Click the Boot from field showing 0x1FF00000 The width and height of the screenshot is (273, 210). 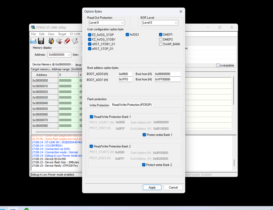click(x=167, y=79)
